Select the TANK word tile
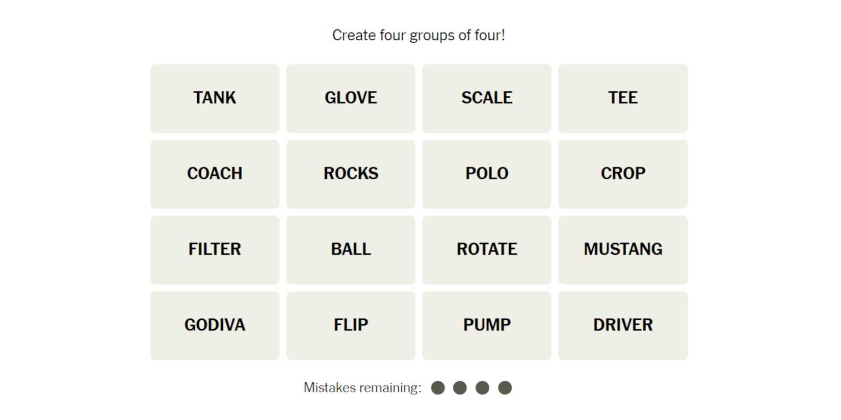The height and width of the screenshot is (420, 841). coord(215,98)
